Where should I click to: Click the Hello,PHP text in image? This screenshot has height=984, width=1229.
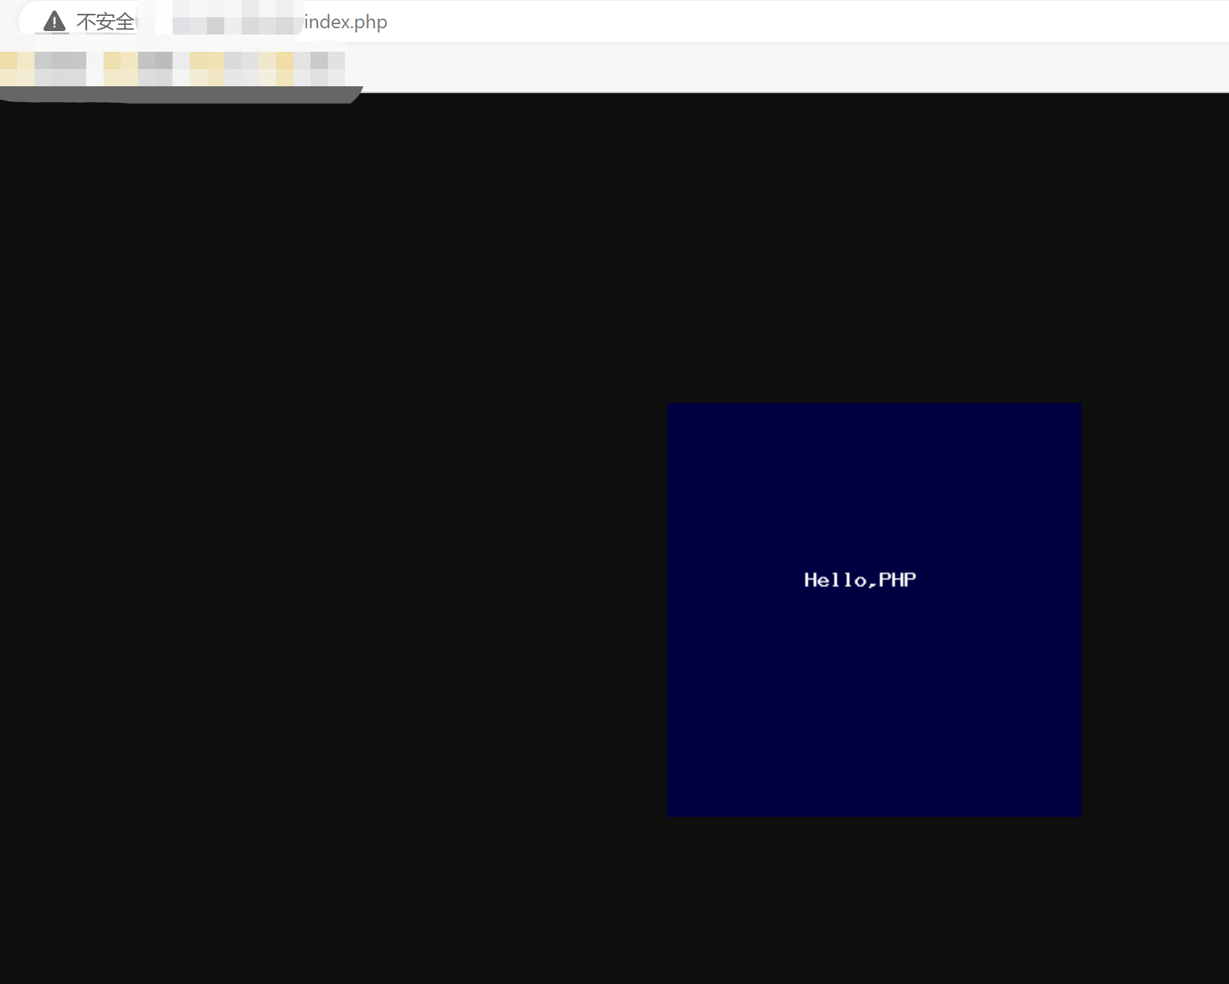[x=860, y=580]
